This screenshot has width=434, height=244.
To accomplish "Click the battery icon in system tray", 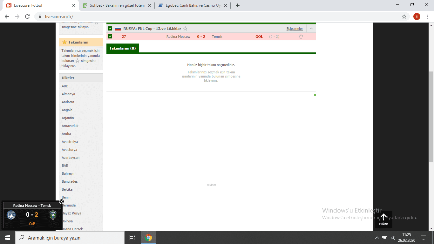I will (x=385, y=238).
